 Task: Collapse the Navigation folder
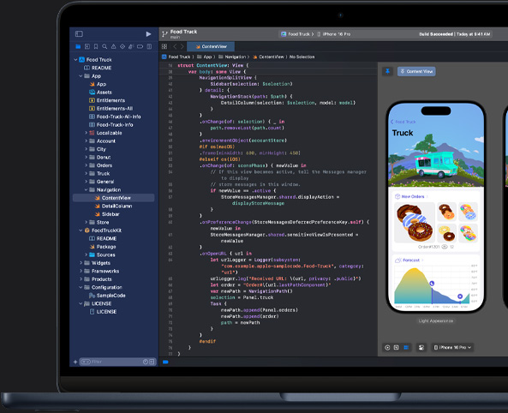tap(86, 190)
